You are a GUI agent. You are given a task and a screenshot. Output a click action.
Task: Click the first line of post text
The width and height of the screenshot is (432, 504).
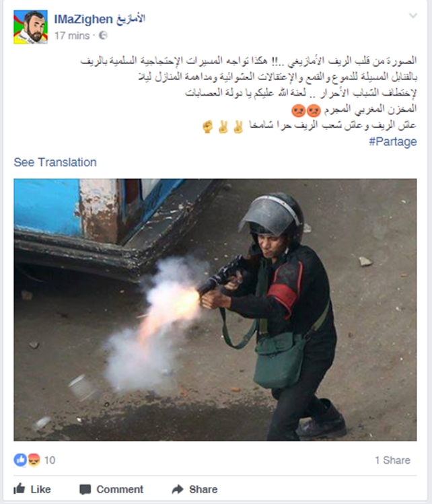[248, 61]
